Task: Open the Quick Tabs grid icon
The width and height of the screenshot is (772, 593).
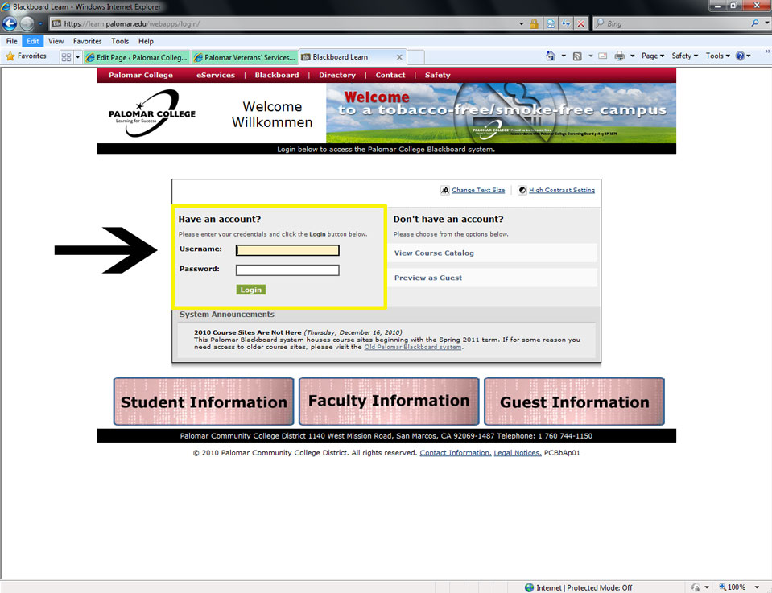Action: (66, 57)
